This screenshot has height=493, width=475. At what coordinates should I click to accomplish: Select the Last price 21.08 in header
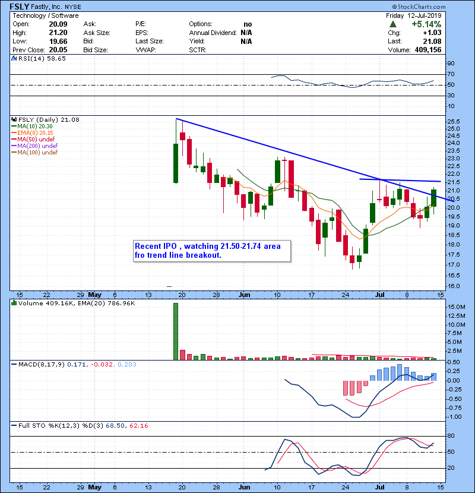pos(432,41)
